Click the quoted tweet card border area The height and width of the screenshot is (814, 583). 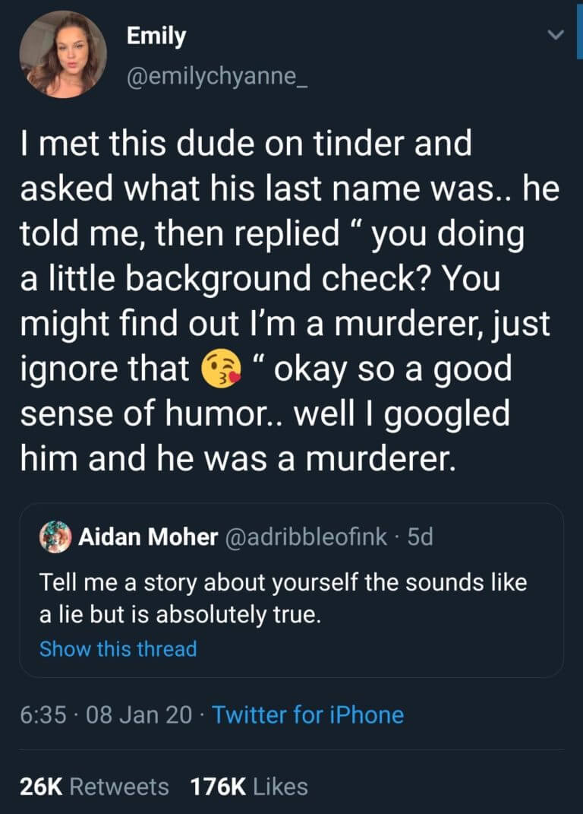click(291, 591)
